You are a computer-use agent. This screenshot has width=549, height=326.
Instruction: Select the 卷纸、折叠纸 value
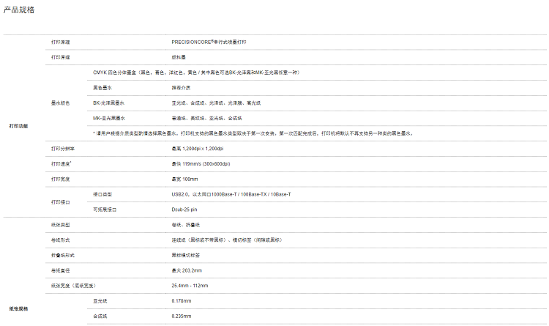[186, 225]
